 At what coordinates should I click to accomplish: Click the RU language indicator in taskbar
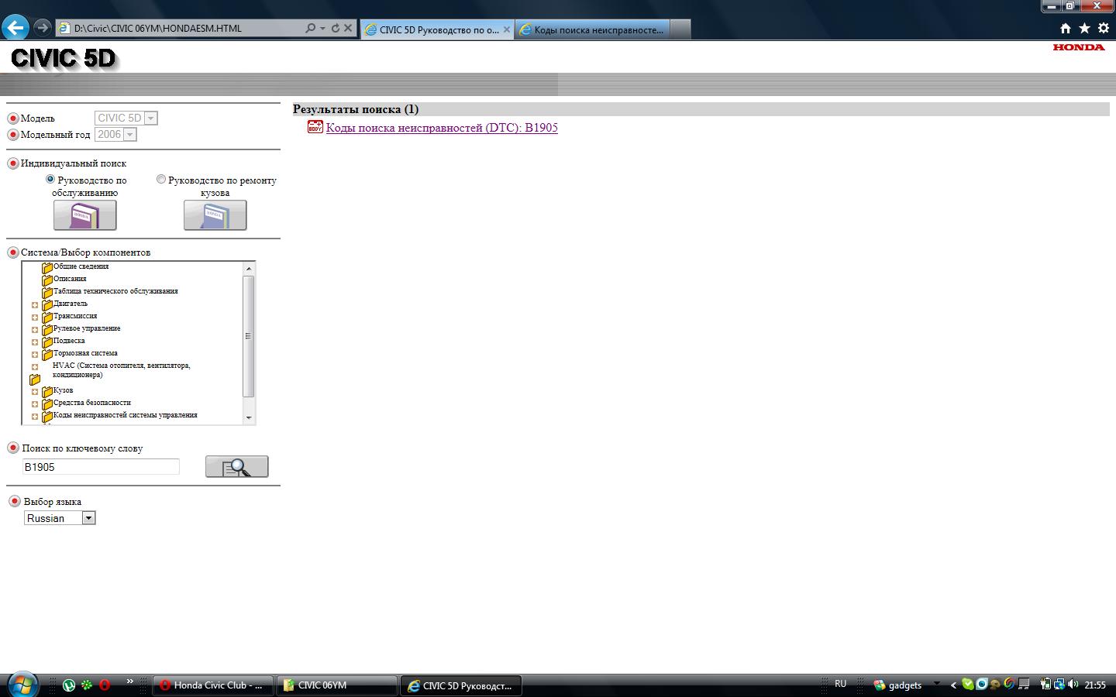[840, 684]
